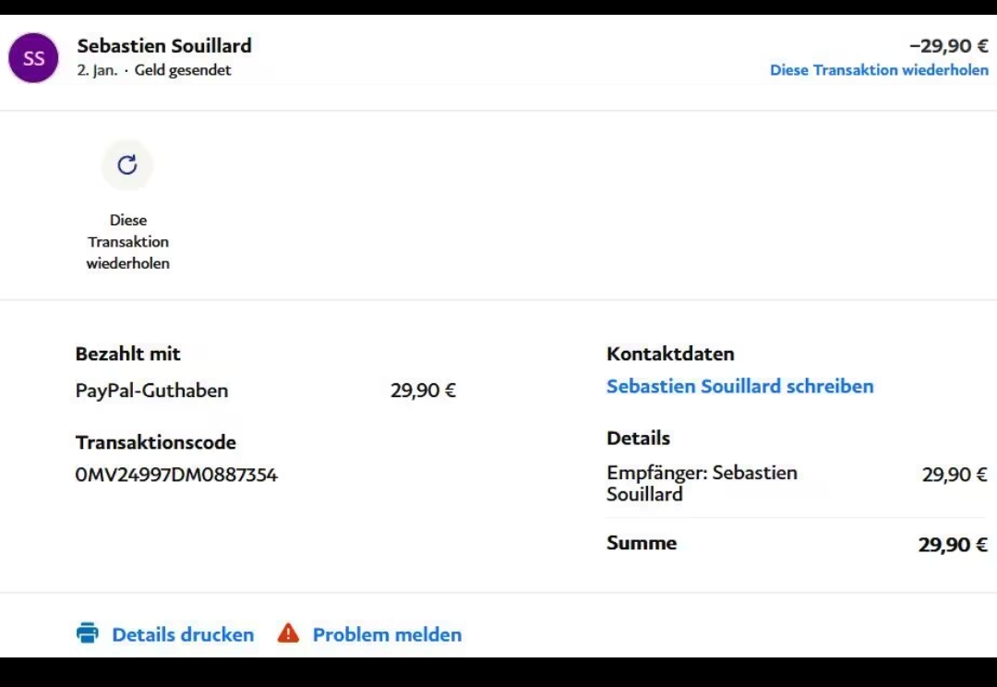Choose the "Problem melden" link text

coord(387,634)
